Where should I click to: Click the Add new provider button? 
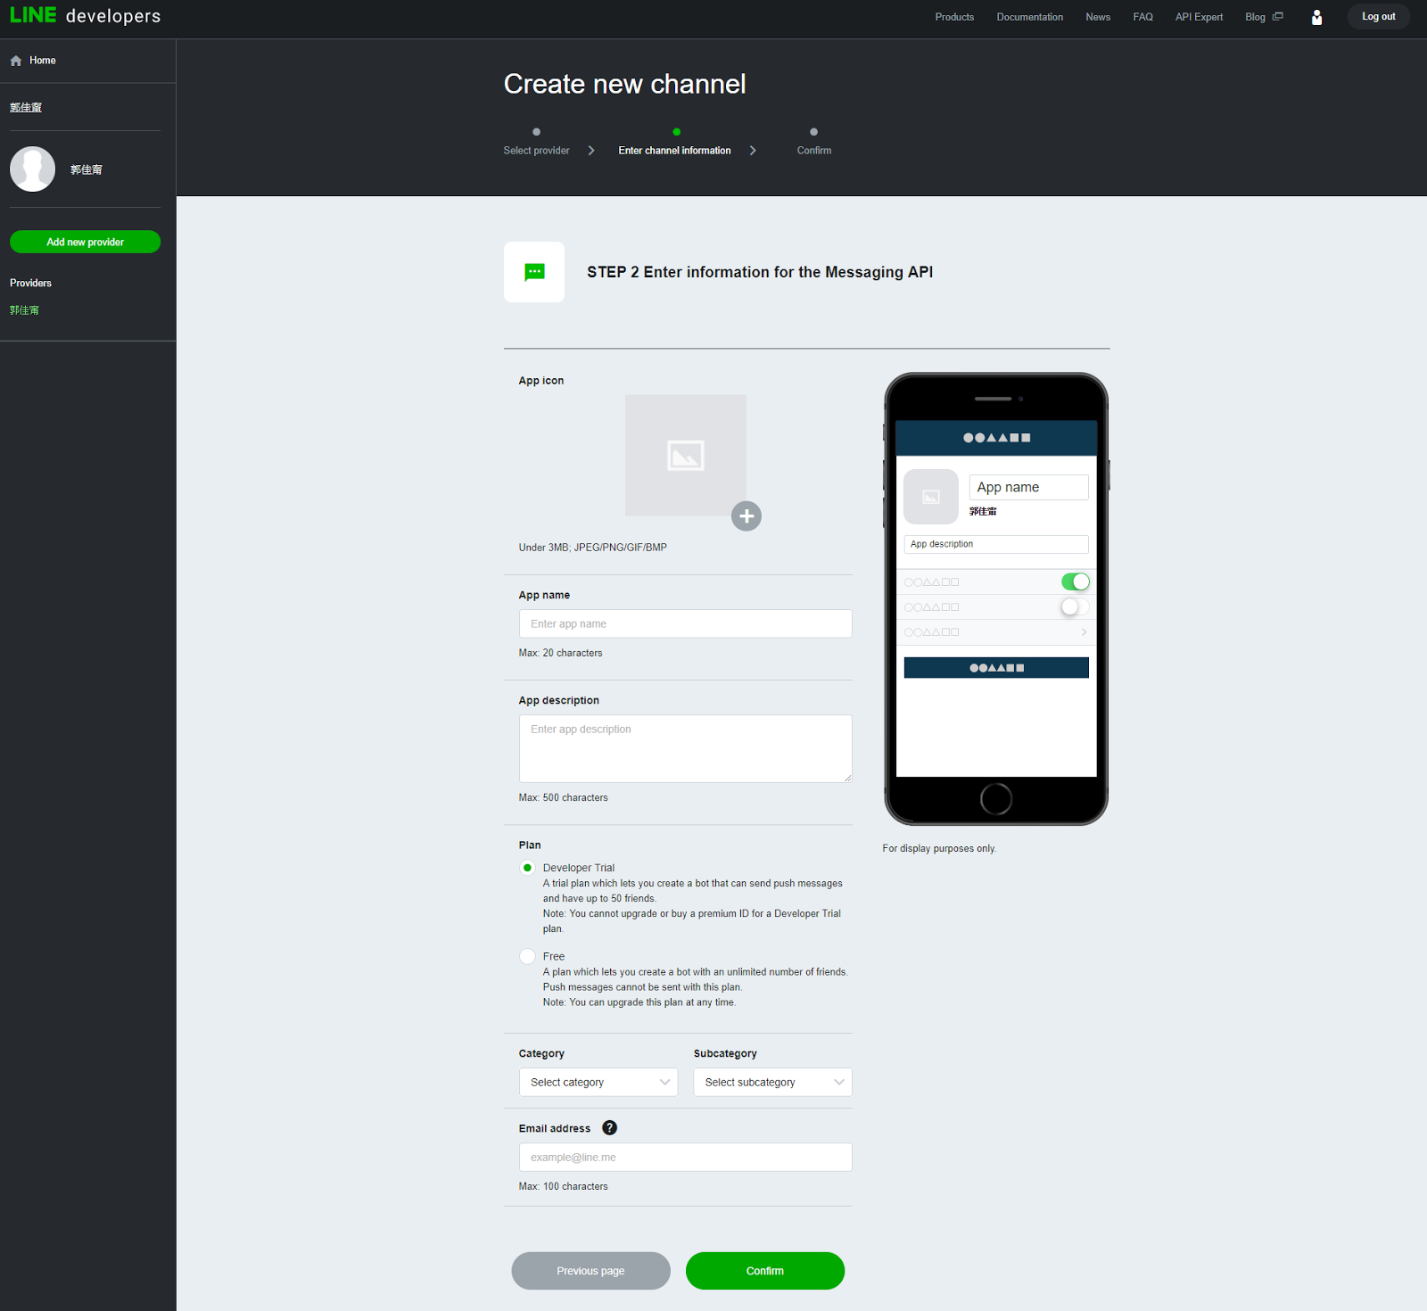point(85,242)
